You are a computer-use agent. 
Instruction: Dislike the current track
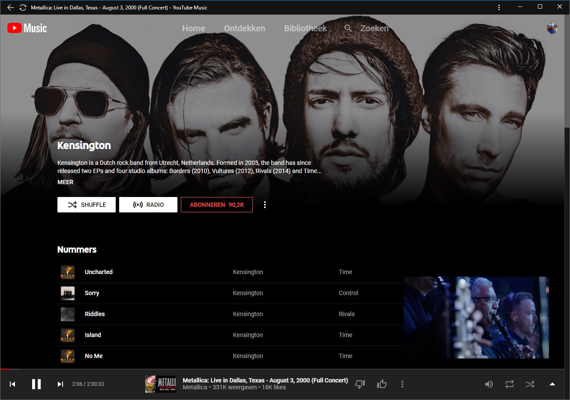[360, 384]
